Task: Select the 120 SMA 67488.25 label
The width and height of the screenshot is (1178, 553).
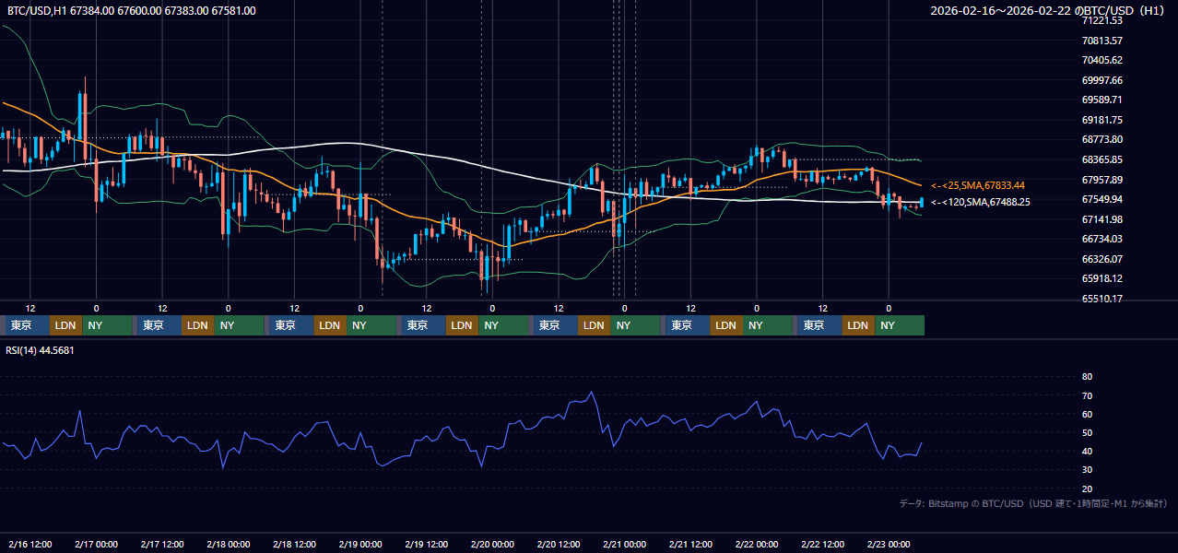Action: [981, 202]
